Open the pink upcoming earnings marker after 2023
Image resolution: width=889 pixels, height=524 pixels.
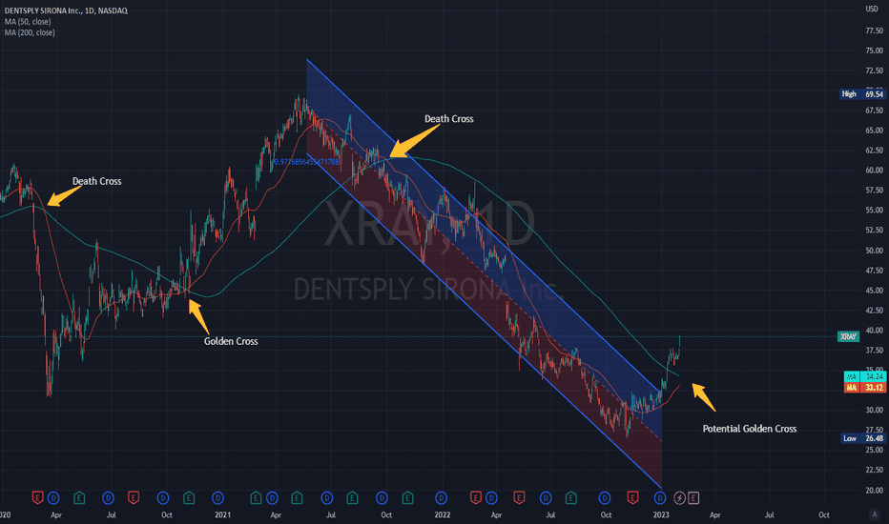click(x=693, y=498)
